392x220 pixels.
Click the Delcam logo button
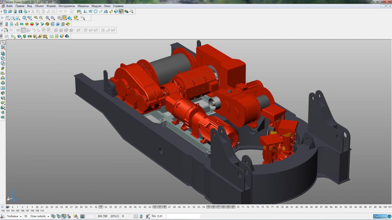[x=382, y=216]
